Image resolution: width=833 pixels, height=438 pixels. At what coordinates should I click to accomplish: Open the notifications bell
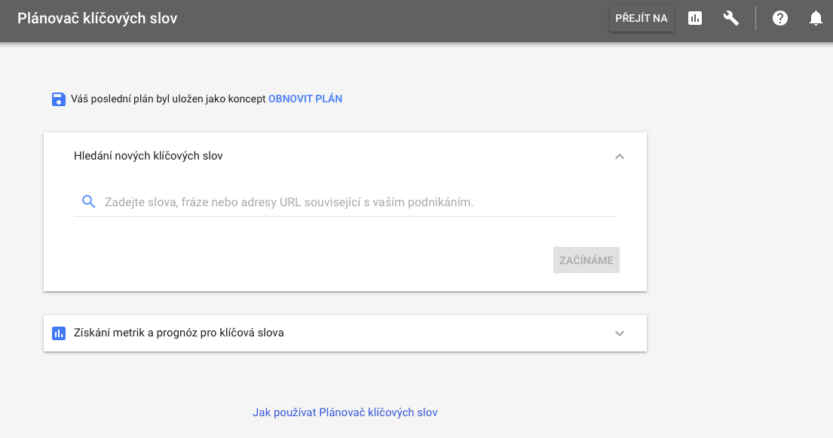[816, 18]
